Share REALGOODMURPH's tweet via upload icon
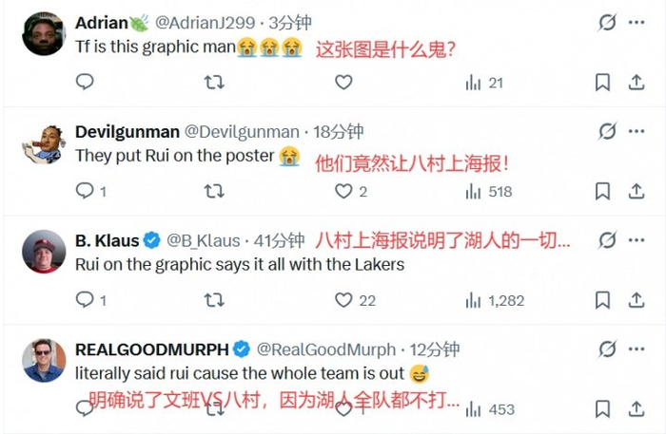Screen dimensions: 666x434 point(637,409)
